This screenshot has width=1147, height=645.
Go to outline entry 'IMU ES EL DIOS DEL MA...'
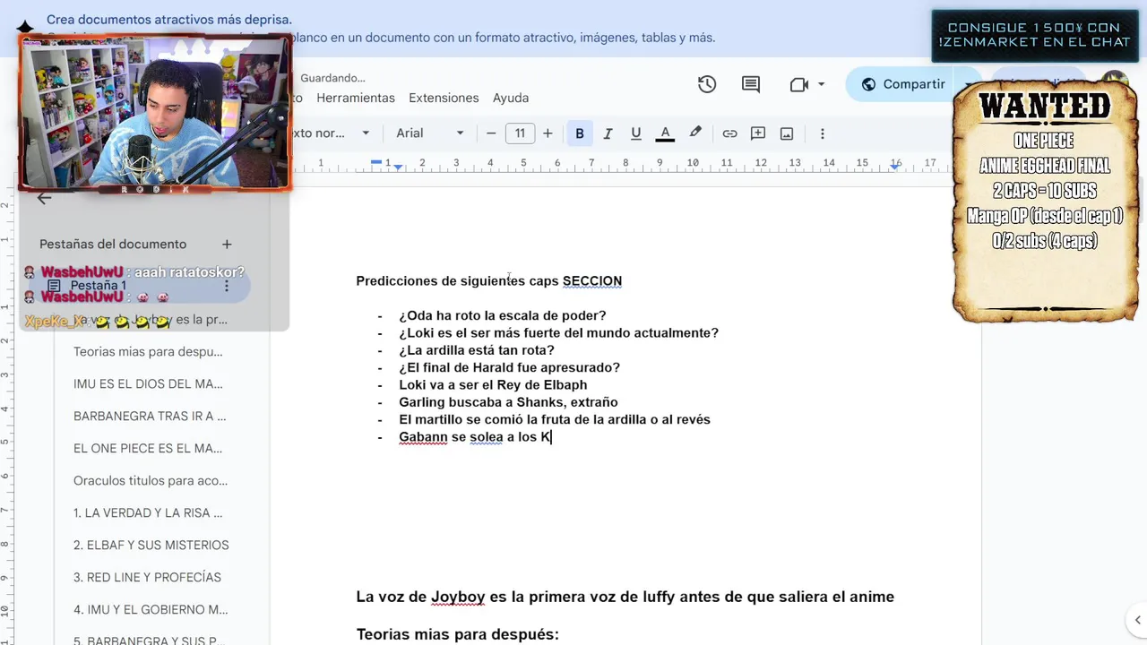pyautogui.click(x=148, y=384)
